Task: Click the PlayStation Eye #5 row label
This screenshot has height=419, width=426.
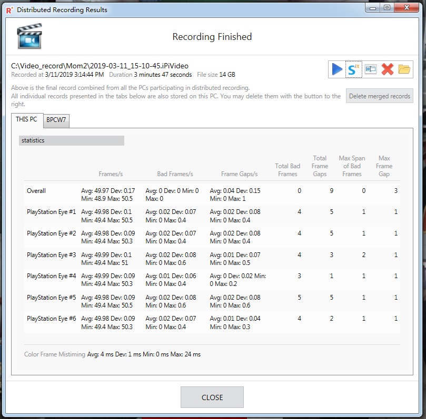Action: tap(52, 298)
